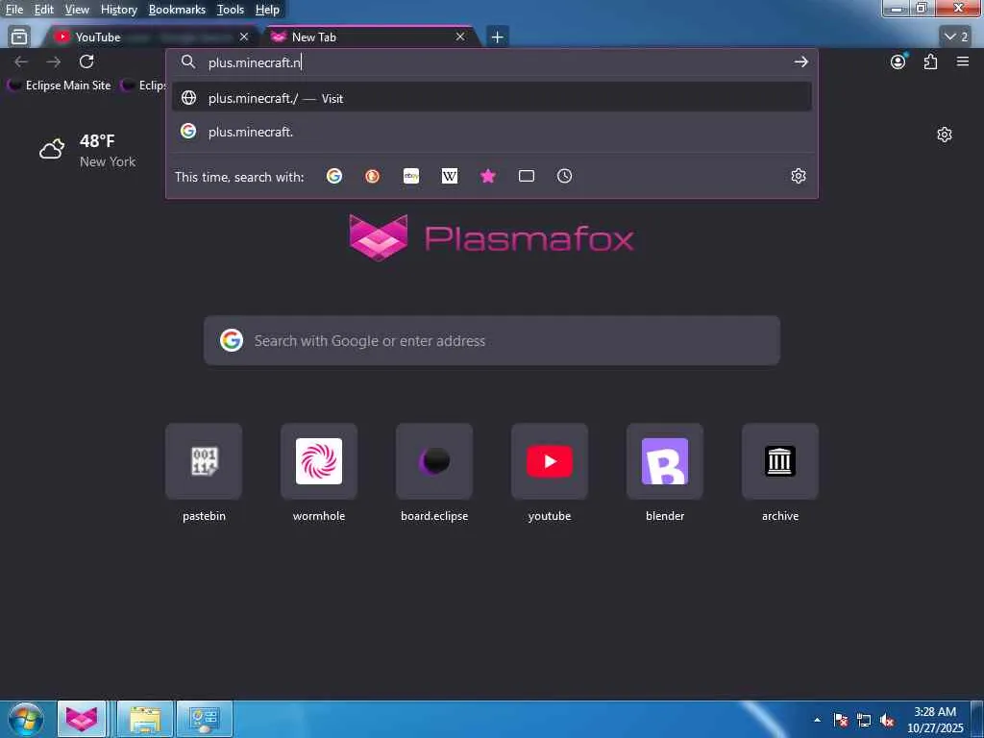Screen dimensions: 984x738
Task: Search bookmarks with the pink star icon
Action: point(488,177)
